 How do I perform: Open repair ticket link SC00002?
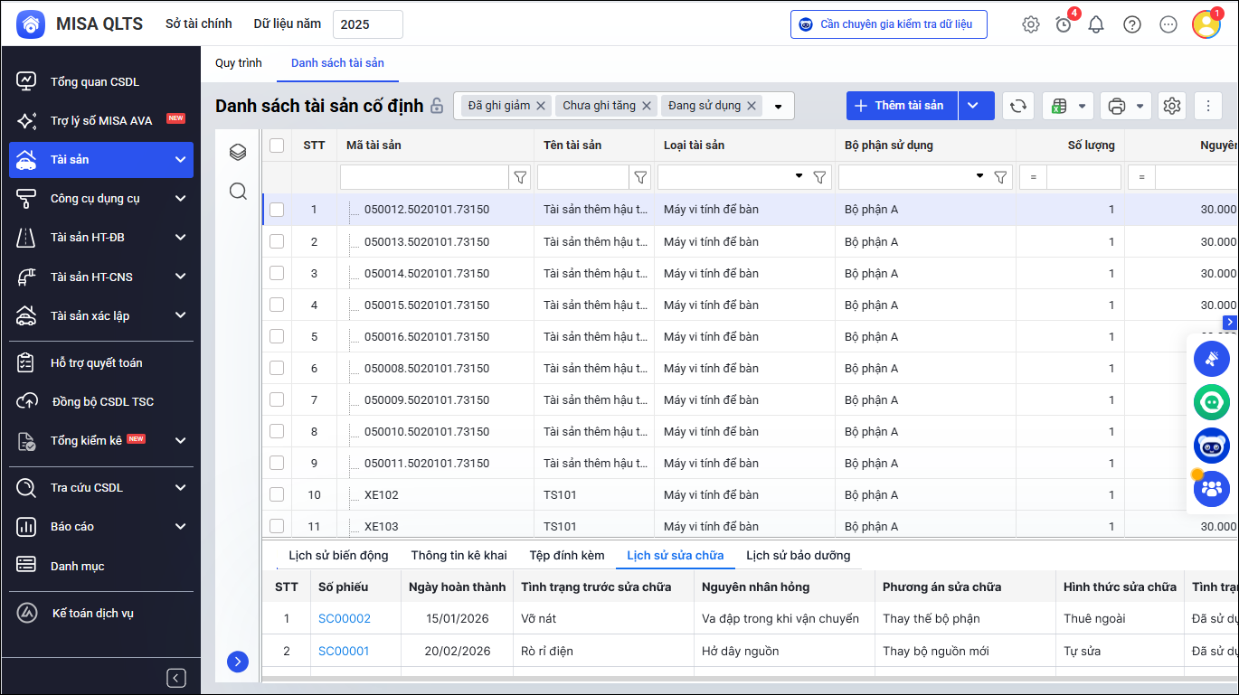tap(345, 618)
